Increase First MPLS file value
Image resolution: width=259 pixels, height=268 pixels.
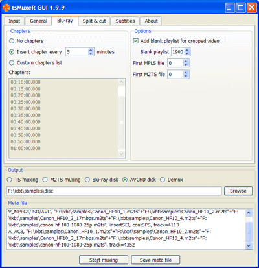click(186, 61)
